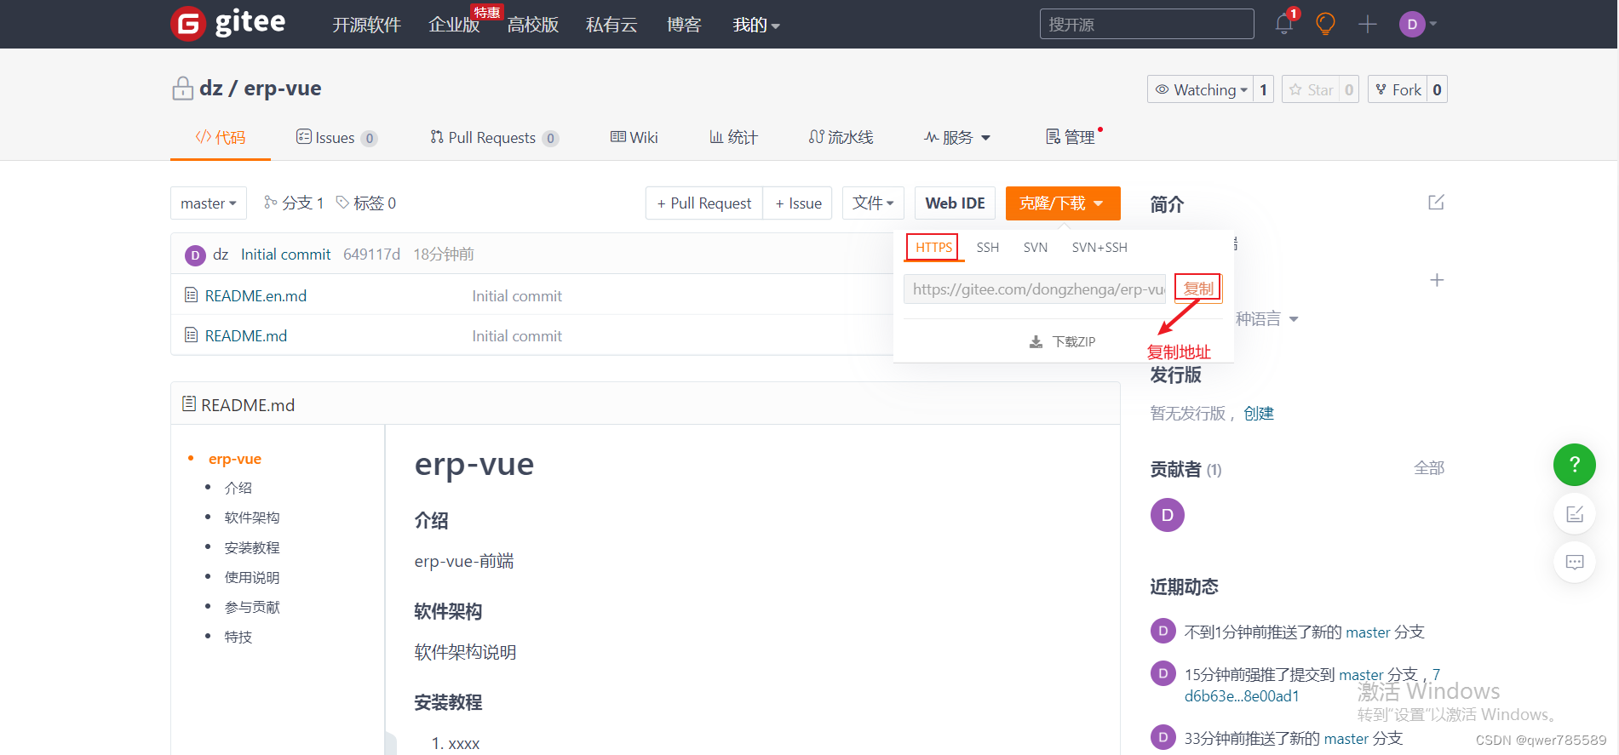Click the green help question-mark button
The image size is (1619, 755).
click(x=1575, y=465)
